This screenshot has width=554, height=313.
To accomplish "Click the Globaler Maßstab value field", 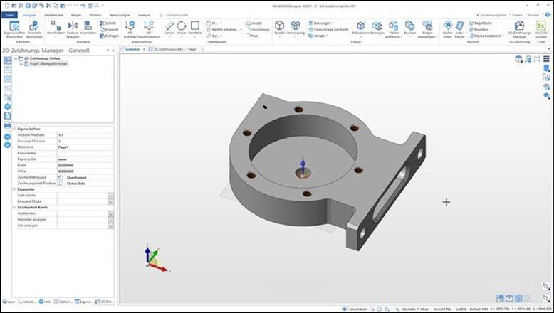I will coord(85,135).
